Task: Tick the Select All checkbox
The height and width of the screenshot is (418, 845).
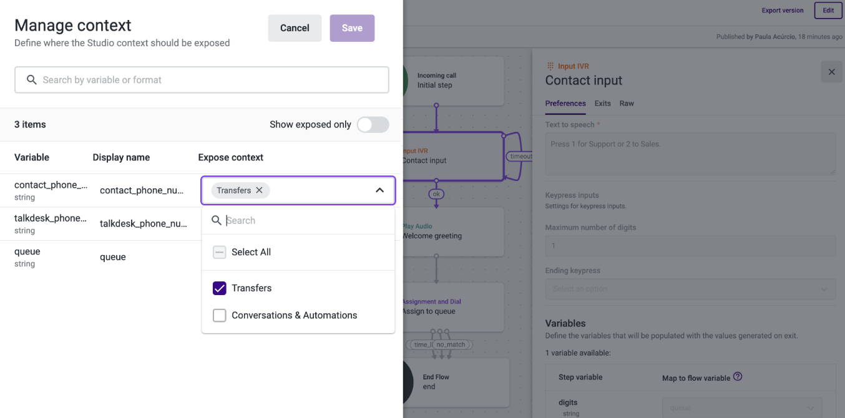Action: (220, 252)
